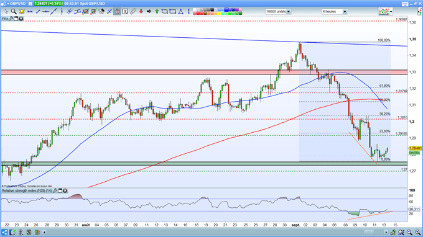
Task: Select the vertical line tool
Action: pos(62,12)
